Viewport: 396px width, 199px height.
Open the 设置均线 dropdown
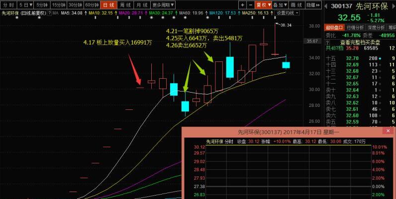click(288, 13)
